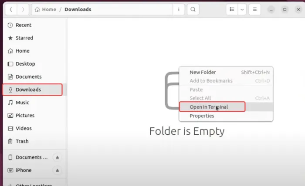Open the hamburger main menu
This screenshot has width=305, height=186.
coord(254,9)
